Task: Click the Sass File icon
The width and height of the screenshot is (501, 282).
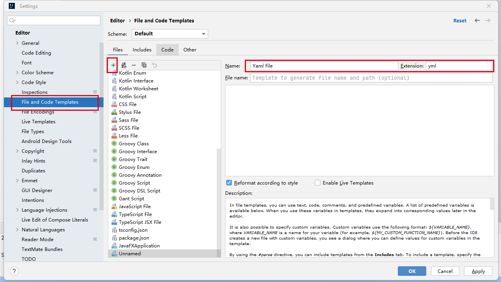Action: pos(114,120)
